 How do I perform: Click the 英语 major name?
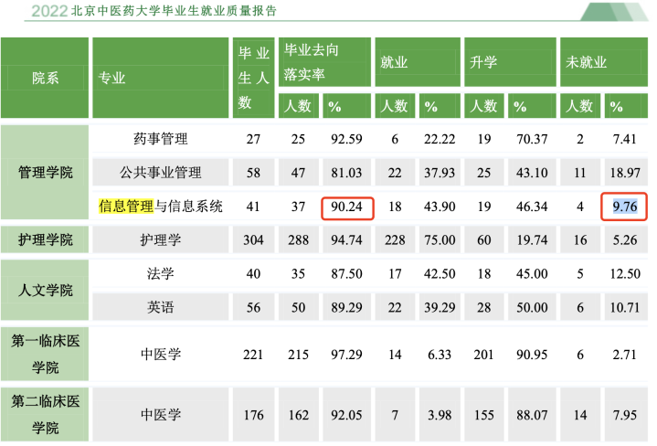tap(161, 307)
